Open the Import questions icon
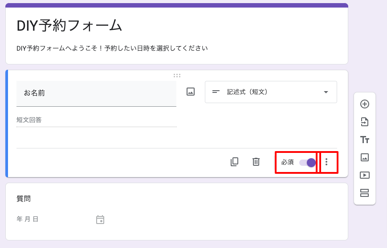This screenshot has width=387, height=248. pos(365,122)
